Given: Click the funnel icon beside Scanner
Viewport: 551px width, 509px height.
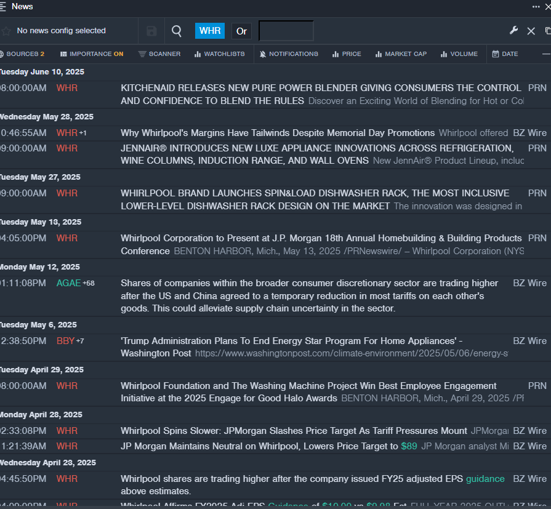Looking at the screenshot, I should tap(142, 54).
